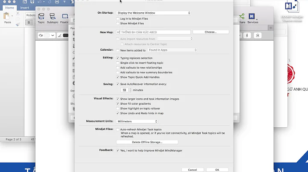Image resolution: width=308 pixels, height=172 pixels.
Task: Click Delete Offline Storage... button
Action: (147, 142)
